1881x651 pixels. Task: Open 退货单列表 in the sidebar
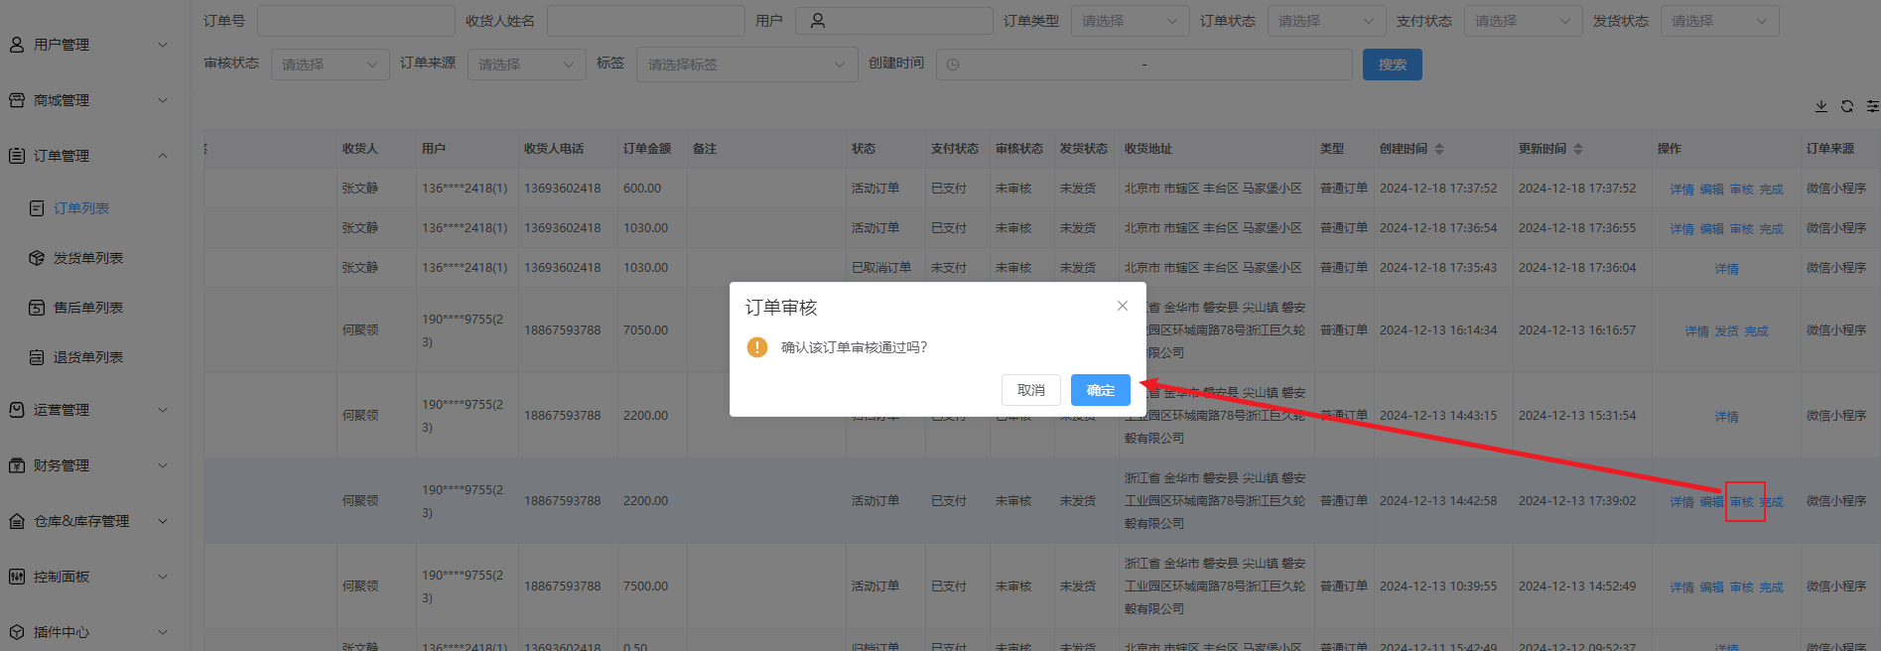(88, 357)
